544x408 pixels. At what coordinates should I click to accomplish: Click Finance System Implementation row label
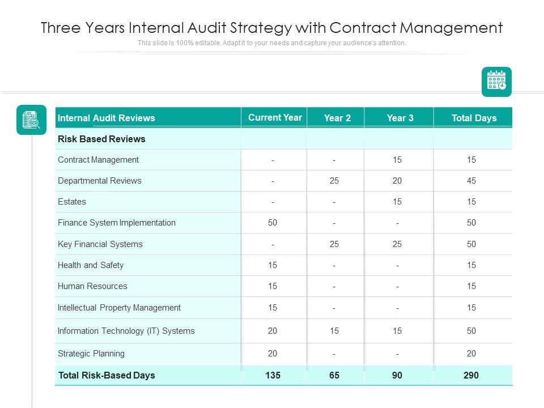117,223
